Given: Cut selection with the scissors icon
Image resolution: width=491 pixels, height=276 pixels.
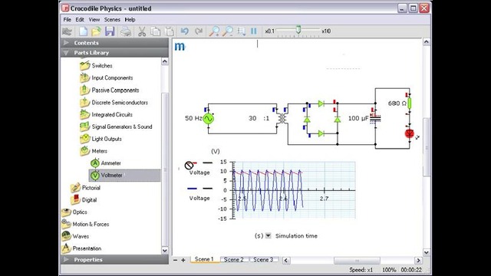Looking at the screenshot, I should [x=142, y=31].
